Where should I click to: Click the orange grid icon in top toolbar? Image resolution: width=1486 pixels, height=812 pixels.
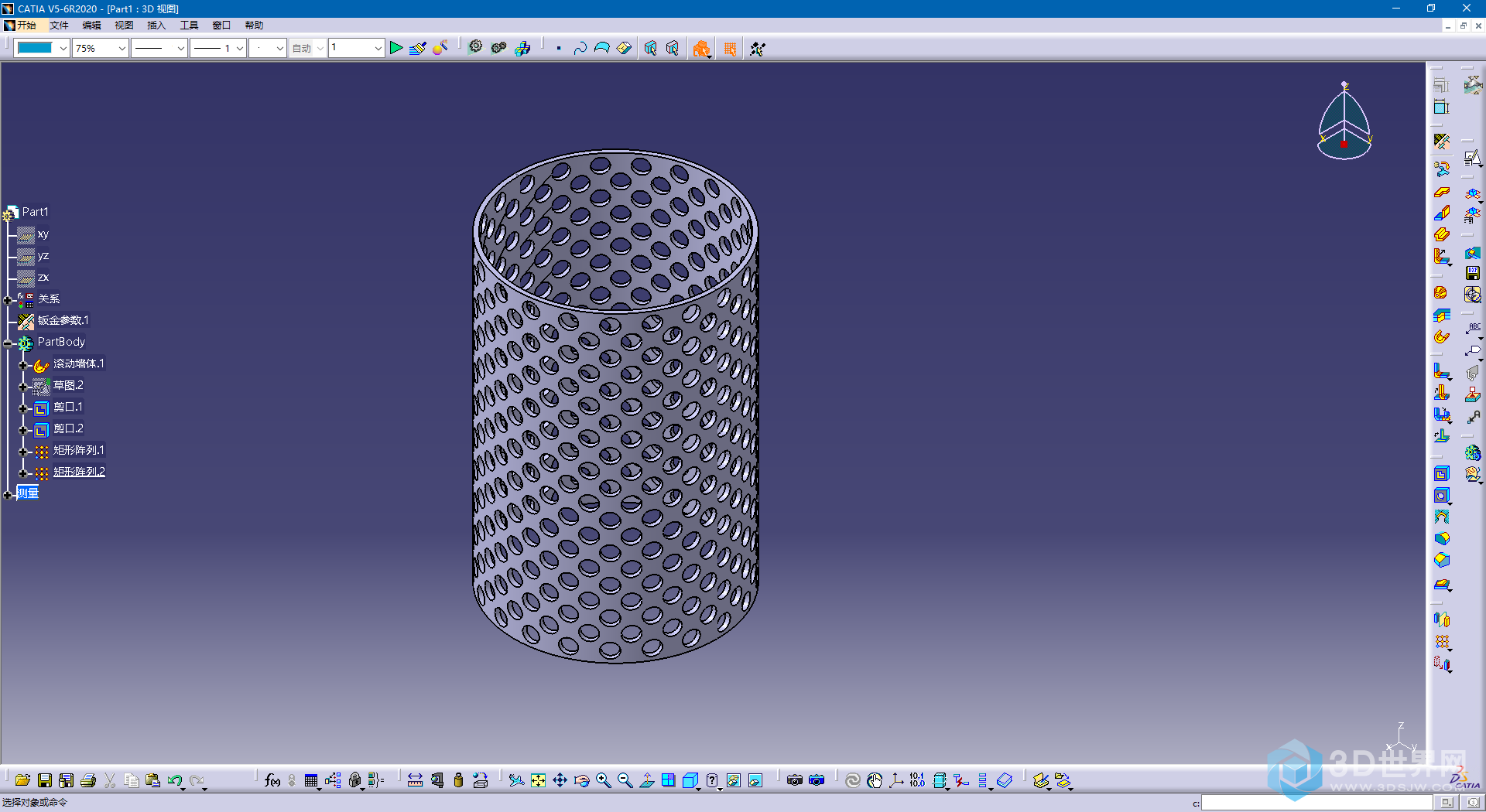click(730, 49)
